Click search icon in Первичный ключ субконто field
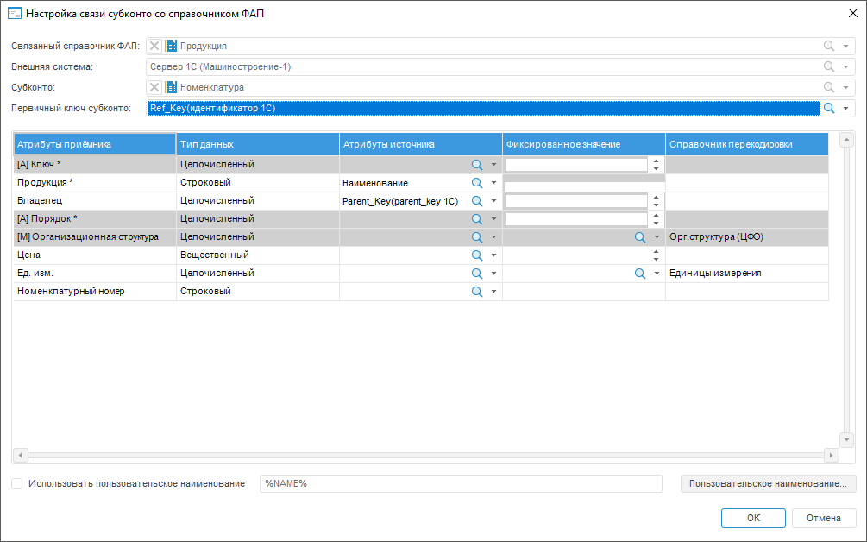Image resolution: width=867 pixels, height=542 pixels. [x=829, y=108]
